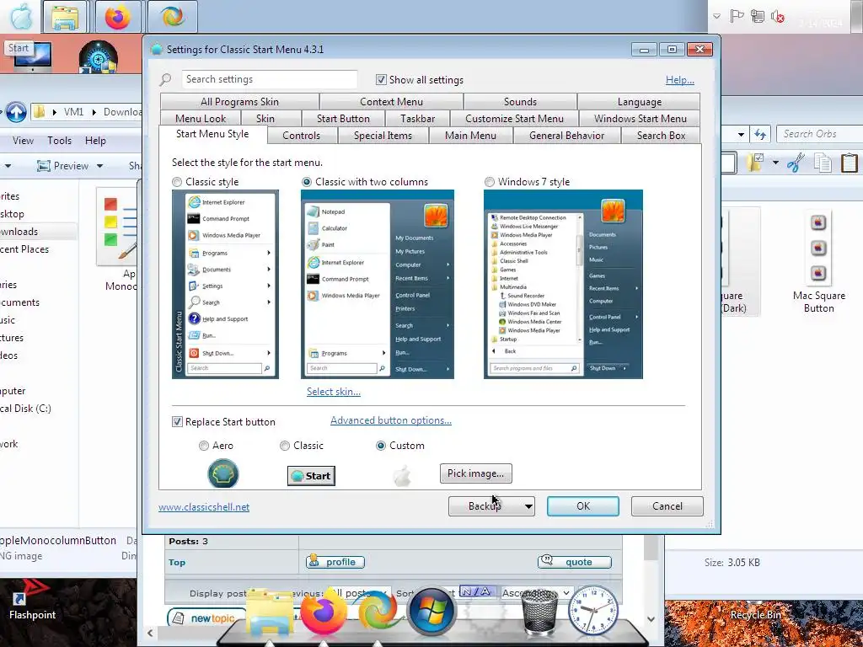Launch Firefox from the bottom dock
Screen dimensions: 863x647
324,612
